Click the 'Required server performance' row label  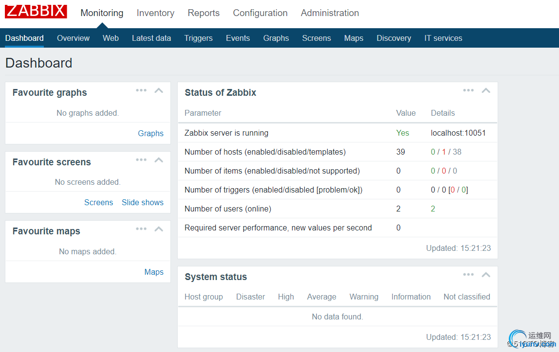point(278,228)
